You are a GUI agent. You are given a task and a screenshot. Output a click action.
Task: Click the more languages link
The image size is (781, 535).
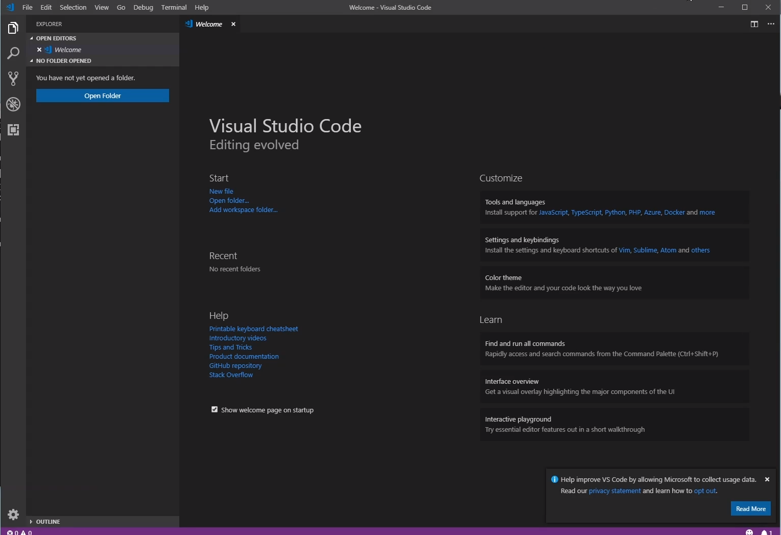[707, 212]
